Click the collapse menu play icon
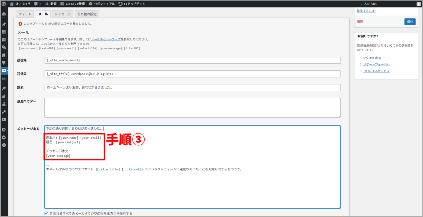The image size is (423, 217). click(4, 145)
